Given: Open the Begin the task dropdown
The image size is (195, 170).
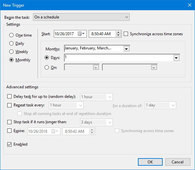Looking at the screenshot, I should coord(81,17).
